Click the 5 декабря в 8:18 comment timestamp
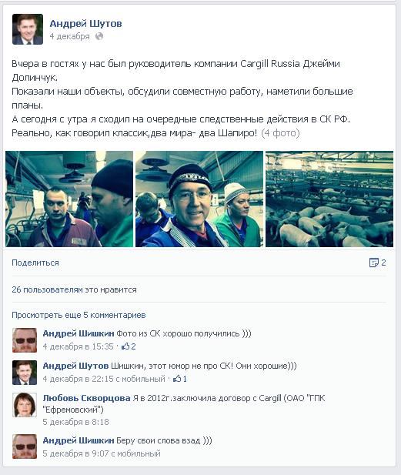The image size is (401, 475). click(x=75, y=422)
